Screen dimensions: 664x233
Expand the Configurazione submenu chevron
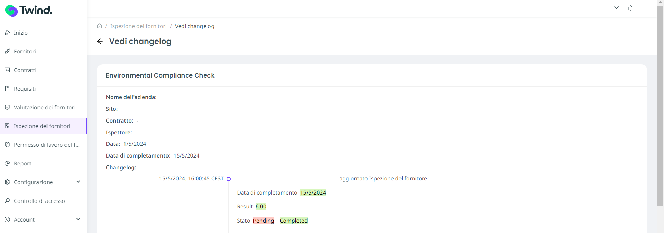(x=78, y=182)
